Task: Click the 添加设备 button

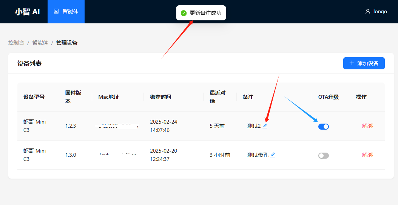Action: pyautogui.click(x=364, y=63)
